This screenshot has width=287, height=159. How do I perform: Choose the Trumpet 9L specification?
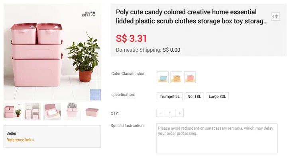coord(170,96)
